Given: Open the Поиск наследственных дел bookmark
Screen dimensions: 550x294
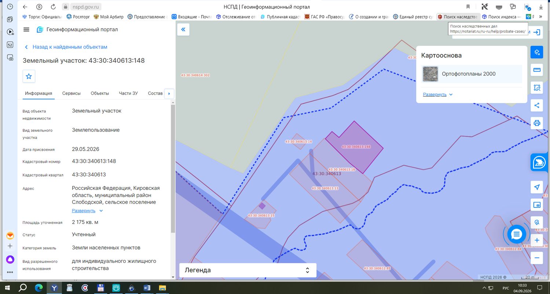Looking at the screenshot, I should [458, 16].
